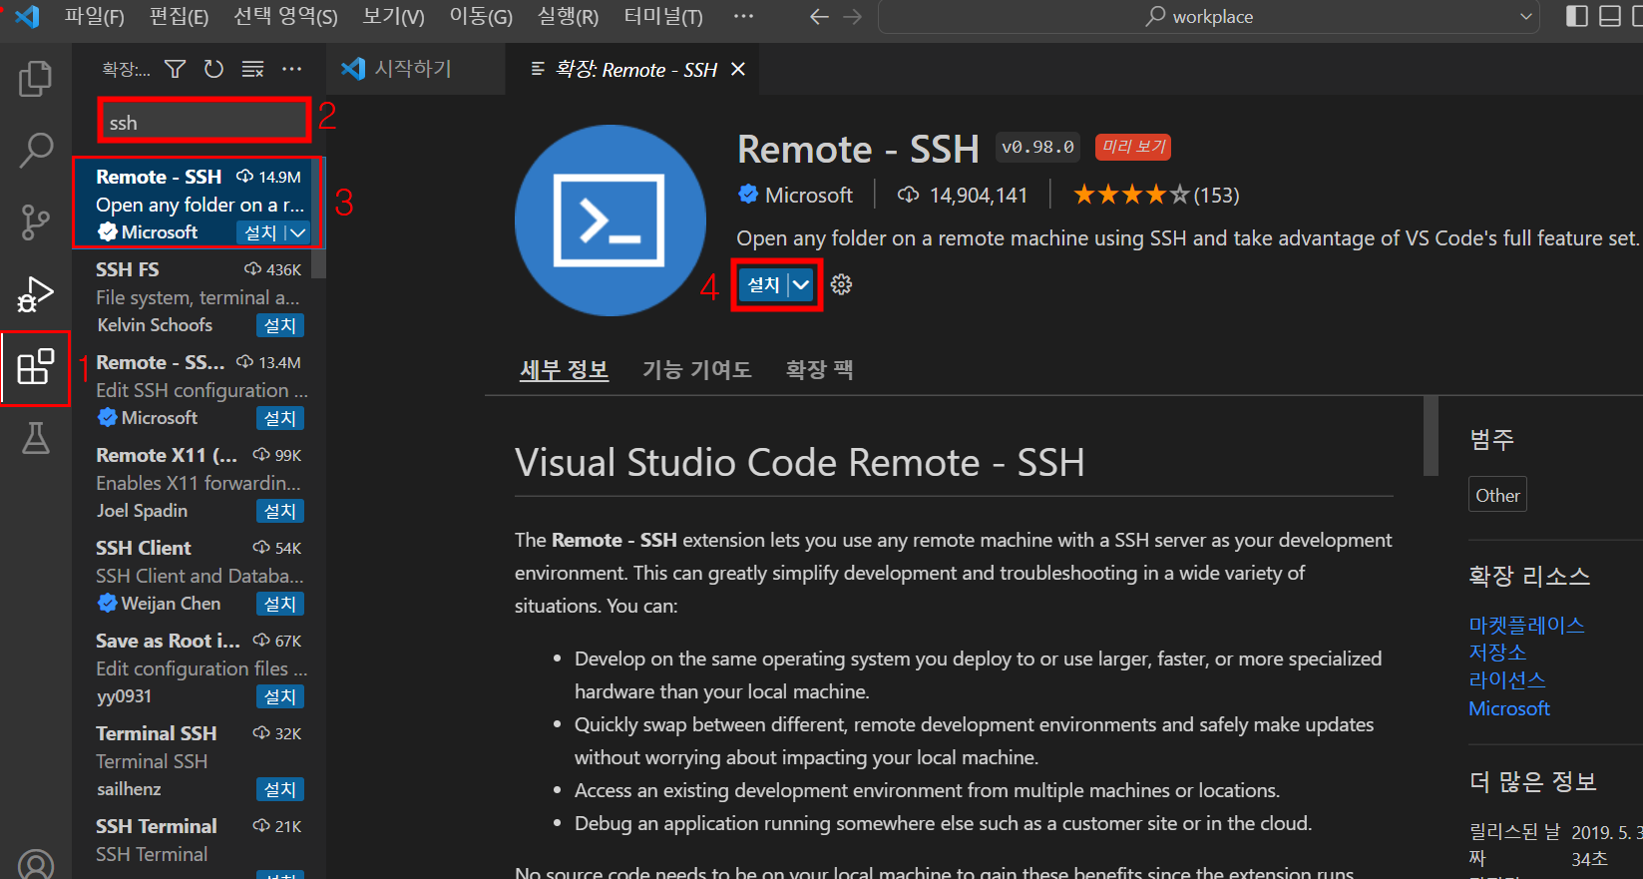The width and height of the screenshot is (1643, 879).
Task: Open the hidden menu items ellipsis
Action: tap(743, 16)
